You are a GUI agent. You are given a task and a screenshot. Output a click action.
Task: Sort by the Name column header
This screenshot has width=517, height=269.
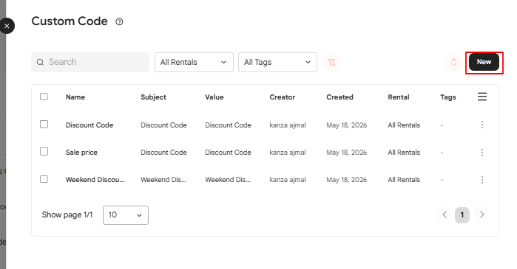click(75, 97)
